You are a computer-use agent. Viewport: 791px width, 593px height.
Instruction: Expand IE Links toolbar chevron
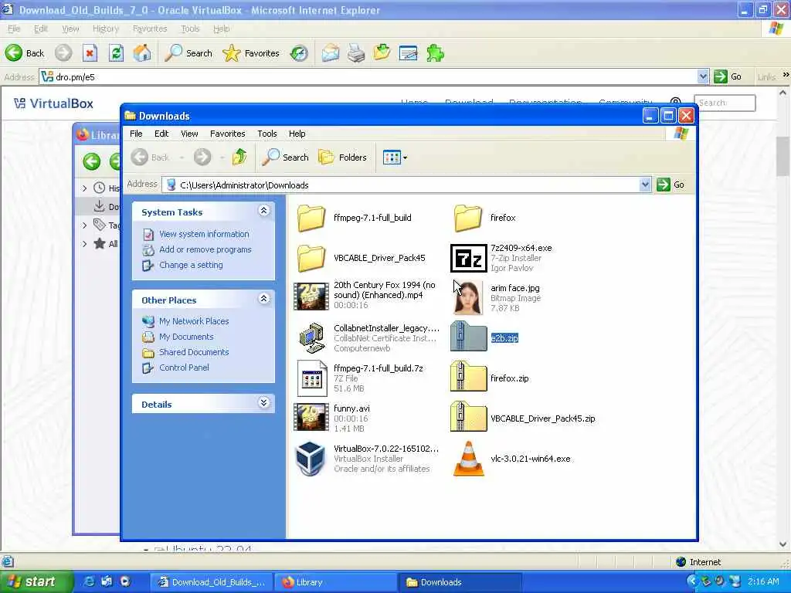[x=786, y=75]
